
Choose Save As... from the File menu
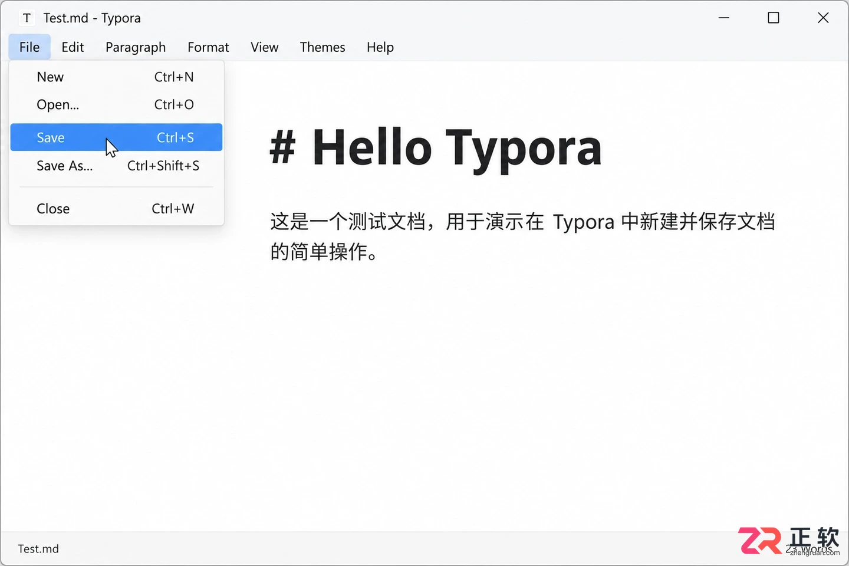coord(116,166)
